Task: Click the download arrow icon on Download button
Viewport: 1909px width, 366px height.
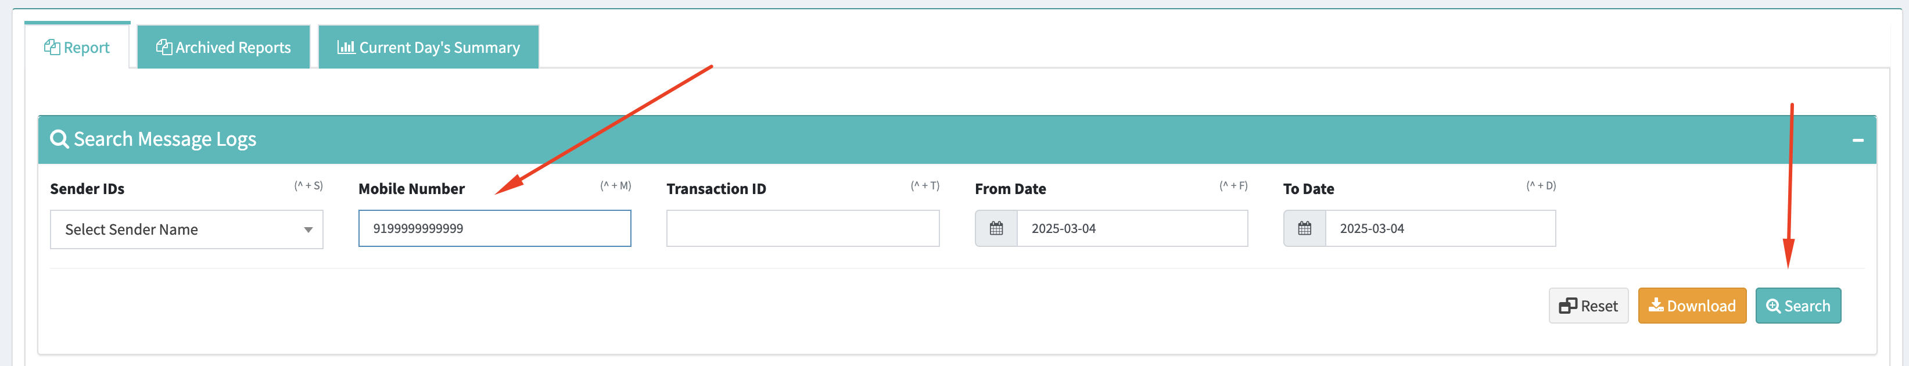Action: (x=1656, y=304)
